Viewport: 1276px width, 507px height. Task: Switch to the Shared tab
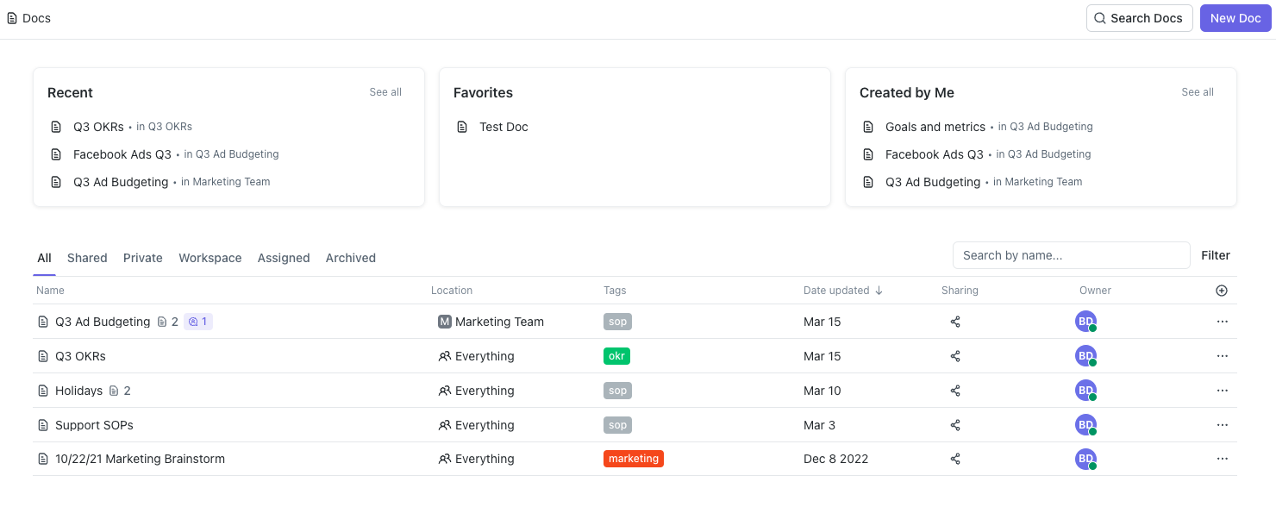pyautogui.click(x=87, y=257)
